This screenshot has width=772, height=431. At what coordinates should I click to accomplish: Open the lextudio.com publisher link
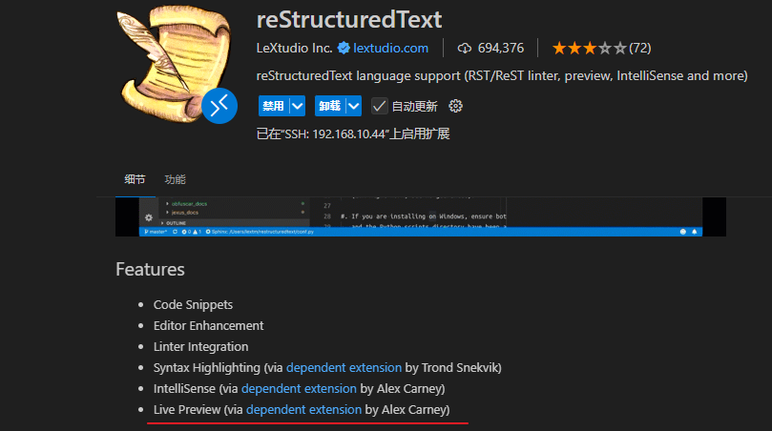coord(390,49)
